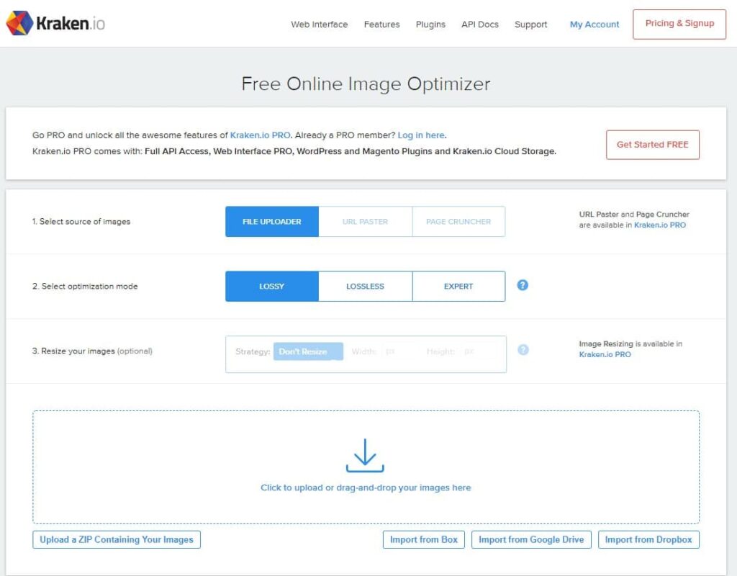Open Plugins menu item

click(430, 24)
